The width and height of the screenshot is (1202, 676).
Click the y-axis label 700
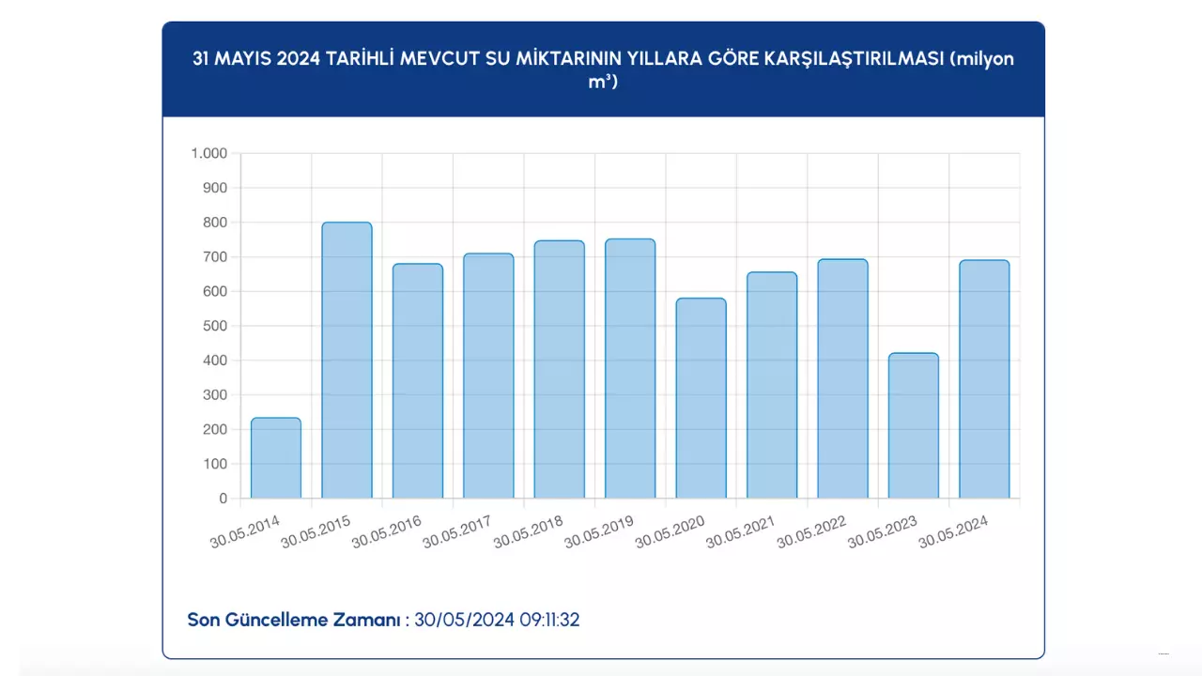tap(216, 256)
